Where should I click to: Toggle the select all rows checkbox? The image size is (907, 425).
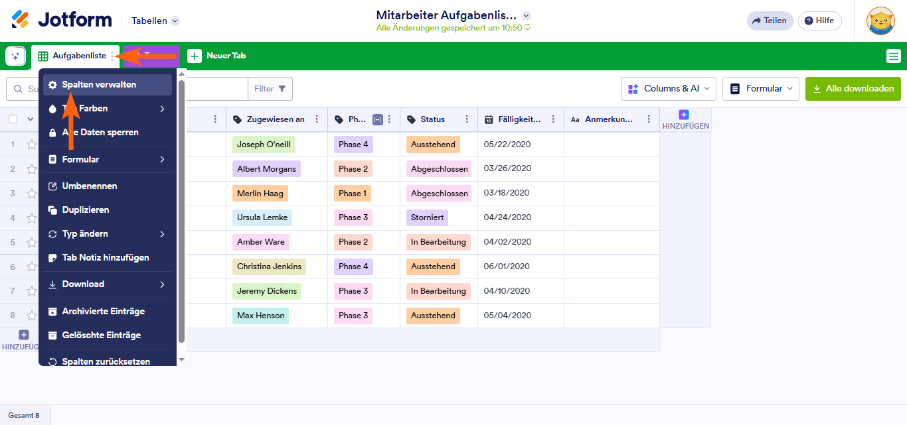[x=13, y=119]
